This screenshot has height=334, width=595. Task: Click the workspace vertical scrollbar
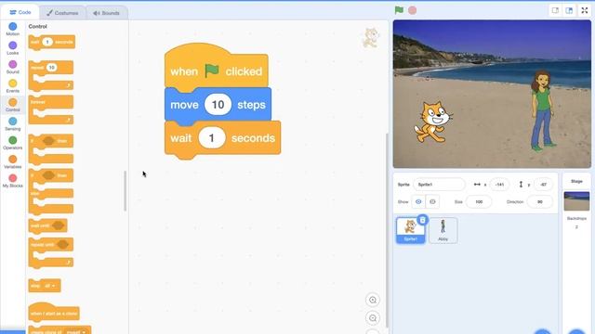point(387,230)
